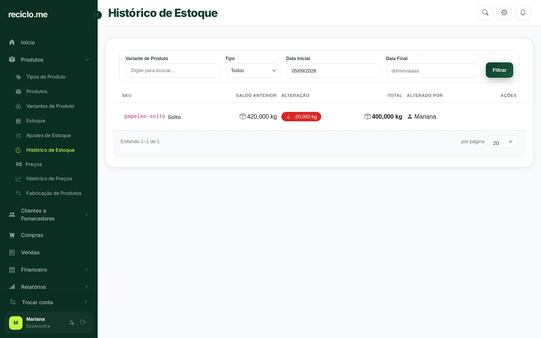Viewport: 541px width, 338px height.
Task: Open search with the magnifier icon
Action: pyautogui.click(x=485, y=13)
